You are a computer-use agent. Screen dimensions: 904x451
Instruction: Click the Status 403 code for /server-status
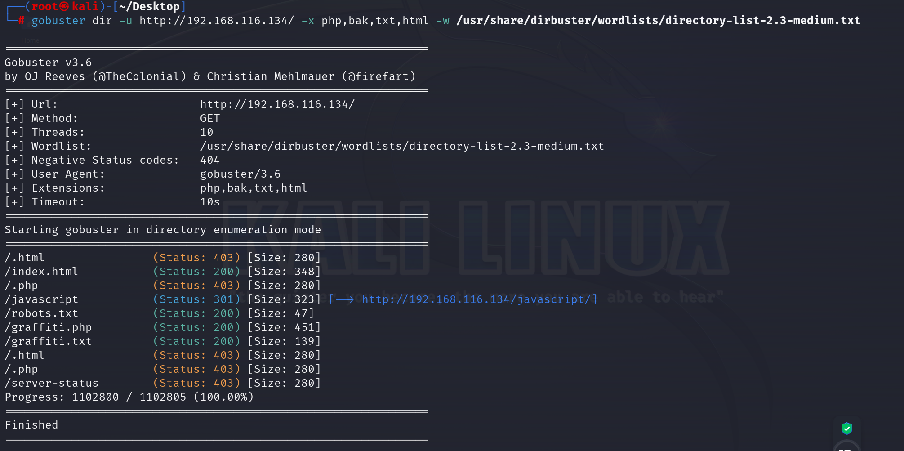click(x=196, y=383)
